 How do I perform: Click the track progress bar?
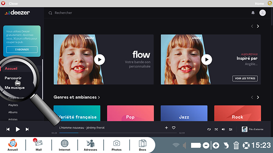tap(118, 133)
